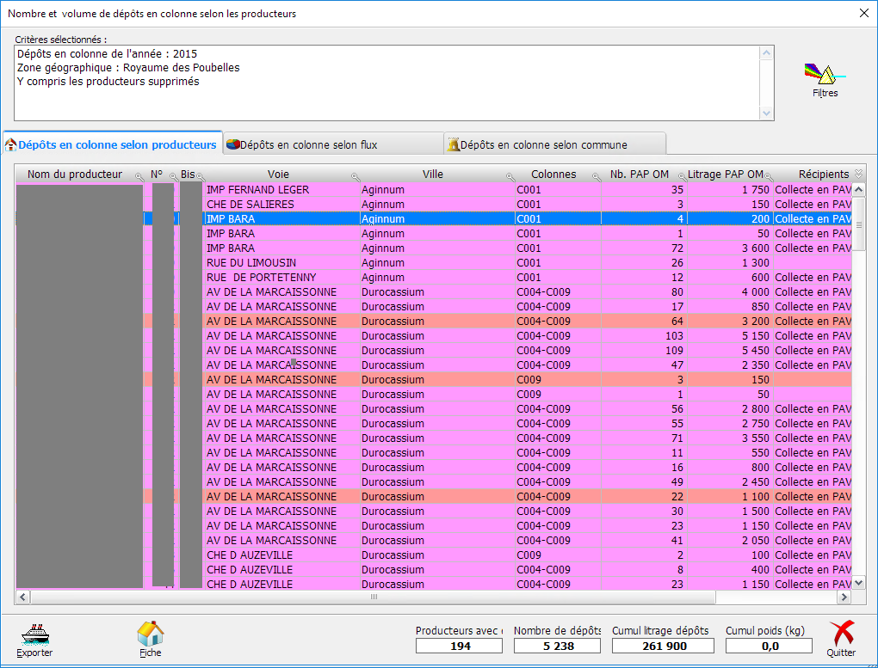
Task: Select the CHE DE SALIERES row
Action: pos(281,205)
